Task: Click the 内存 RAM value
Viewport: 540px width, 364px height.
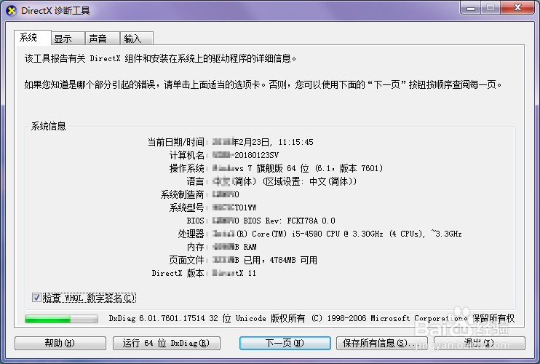Action: click(234, 247)
